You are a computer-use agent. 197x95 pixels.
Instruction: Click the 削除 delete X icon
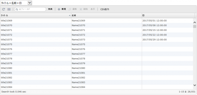[x=81, y=9]
